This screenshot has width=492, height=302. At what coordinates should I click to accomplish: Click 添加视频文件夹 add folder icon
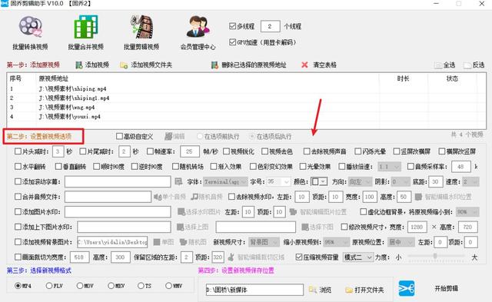point(124,65)
